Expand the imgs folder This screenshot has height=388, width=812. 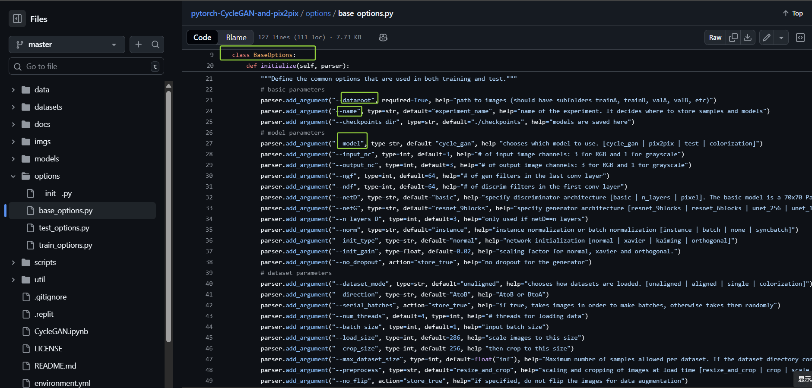click(13, 142)
